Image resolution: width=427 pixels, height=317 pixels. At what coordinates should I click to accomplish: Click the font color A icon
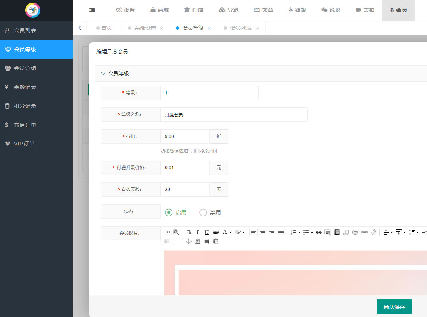(x=225, y=232)
